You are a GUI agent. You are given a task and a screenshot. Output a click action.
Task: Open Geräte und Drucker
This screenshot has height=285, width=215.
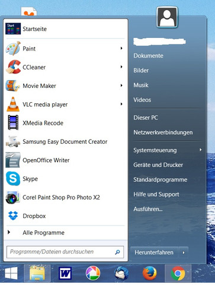[x=158, y=164]
